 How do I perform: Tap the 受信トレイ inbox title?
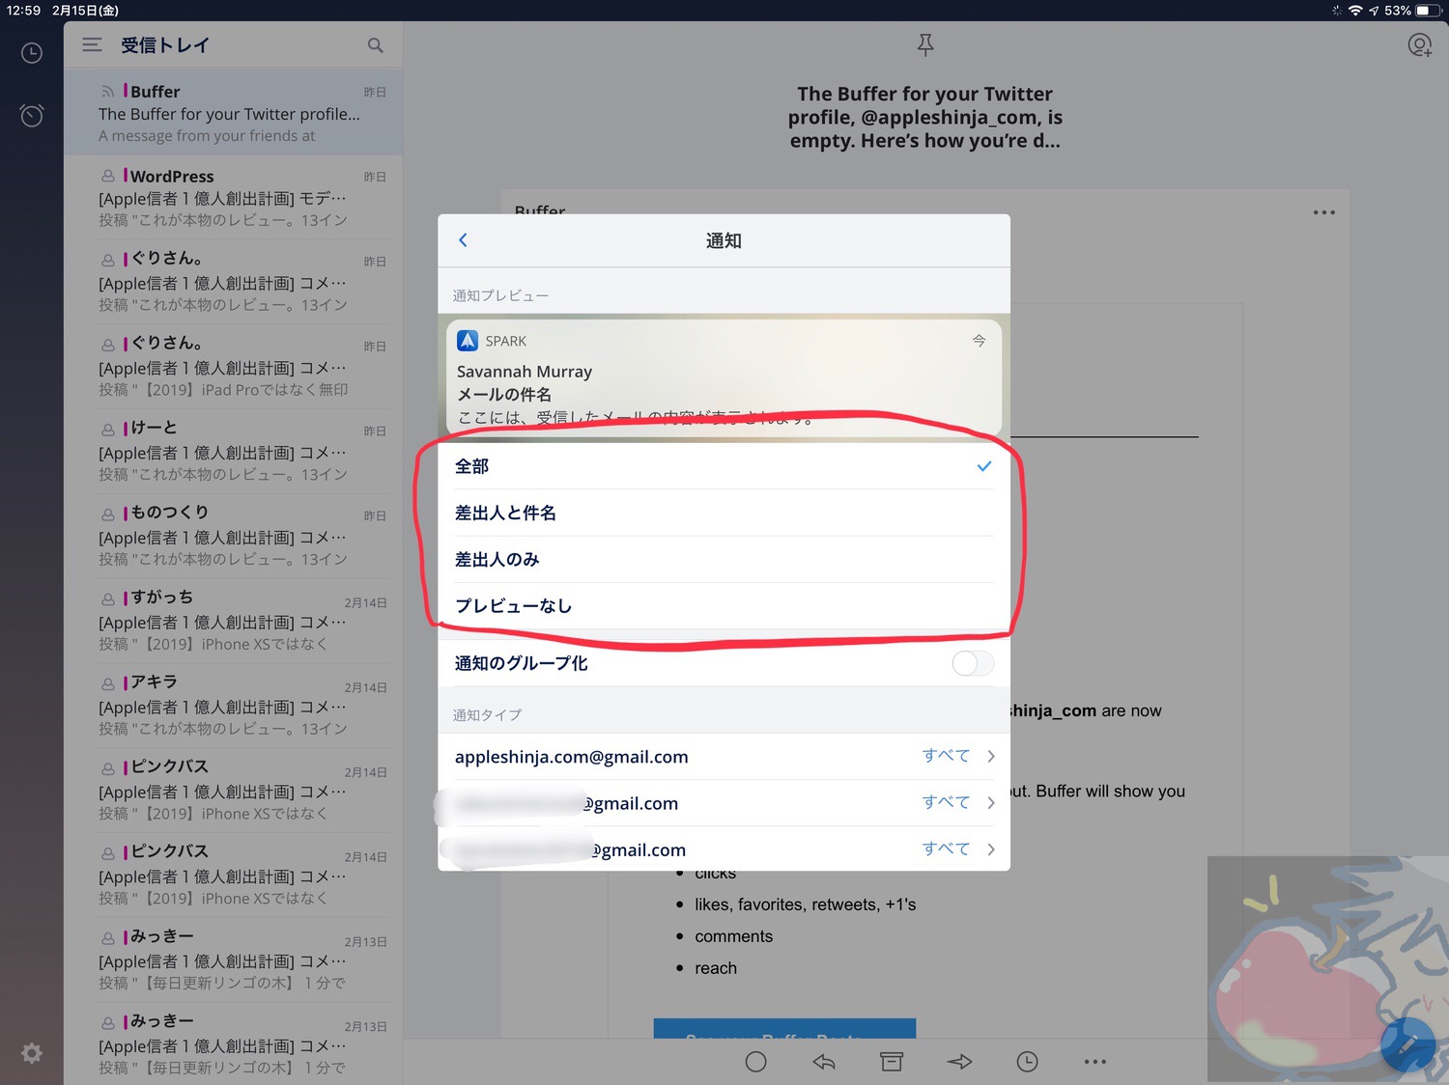[164, 45]
